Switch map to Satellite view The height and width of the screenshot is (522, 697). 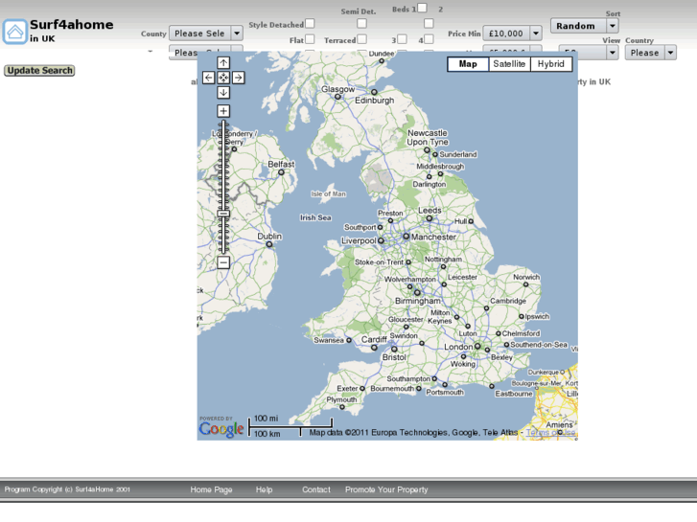pos(508,64)
